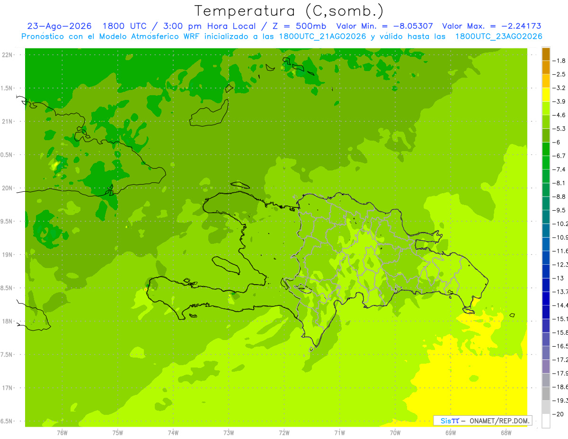Click the '21N' latitude label
568x439 pixels.
(8, 121)
